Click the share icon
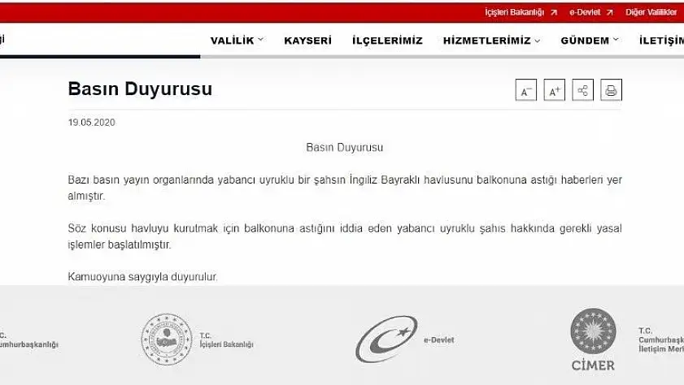Viewport: 684px width, 385px height. click(583, 90)
